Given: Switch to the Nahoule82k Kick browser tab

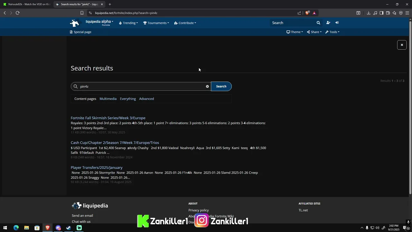Looking at the screenshot, I should (27, 4).
